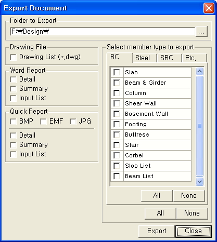
Task: Tick the Footing member checkbox
Action: 117,124
